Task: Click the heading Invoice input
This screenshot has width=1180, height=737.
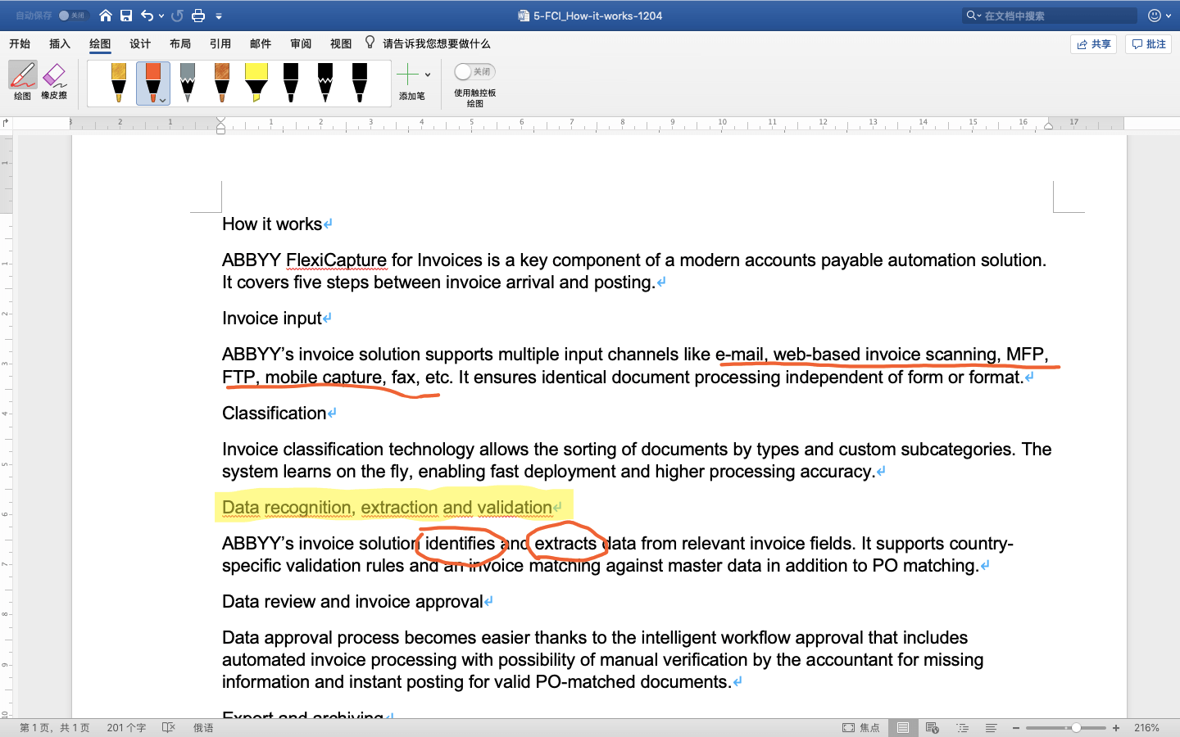Action: click(x=272, y=319)
